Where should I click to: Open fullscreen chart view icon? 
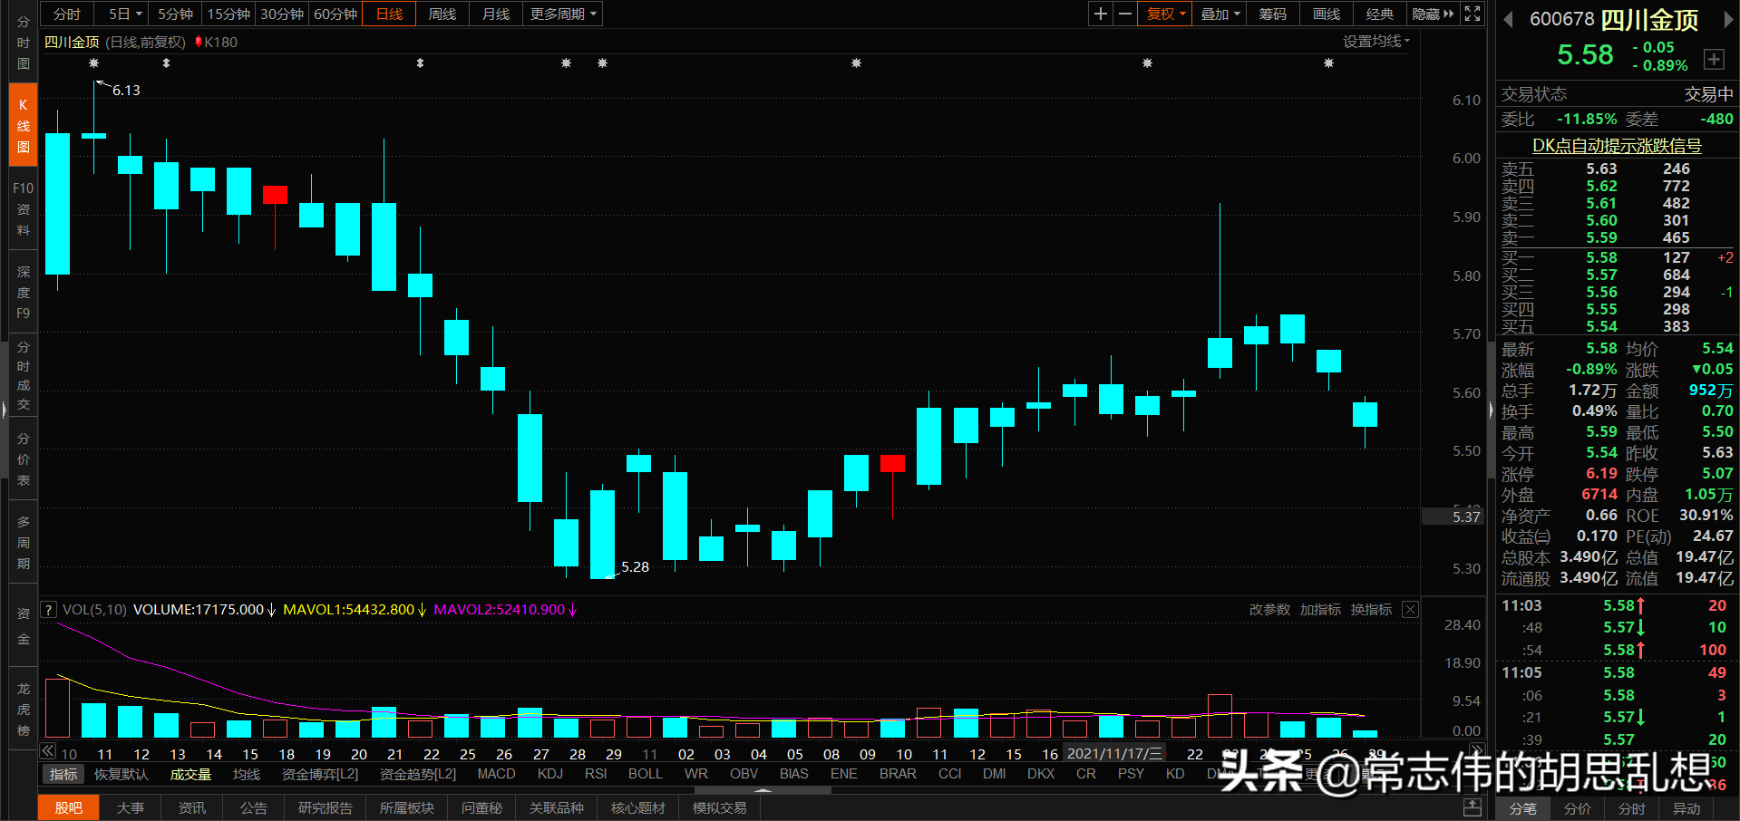click(x=1472, y=14)
